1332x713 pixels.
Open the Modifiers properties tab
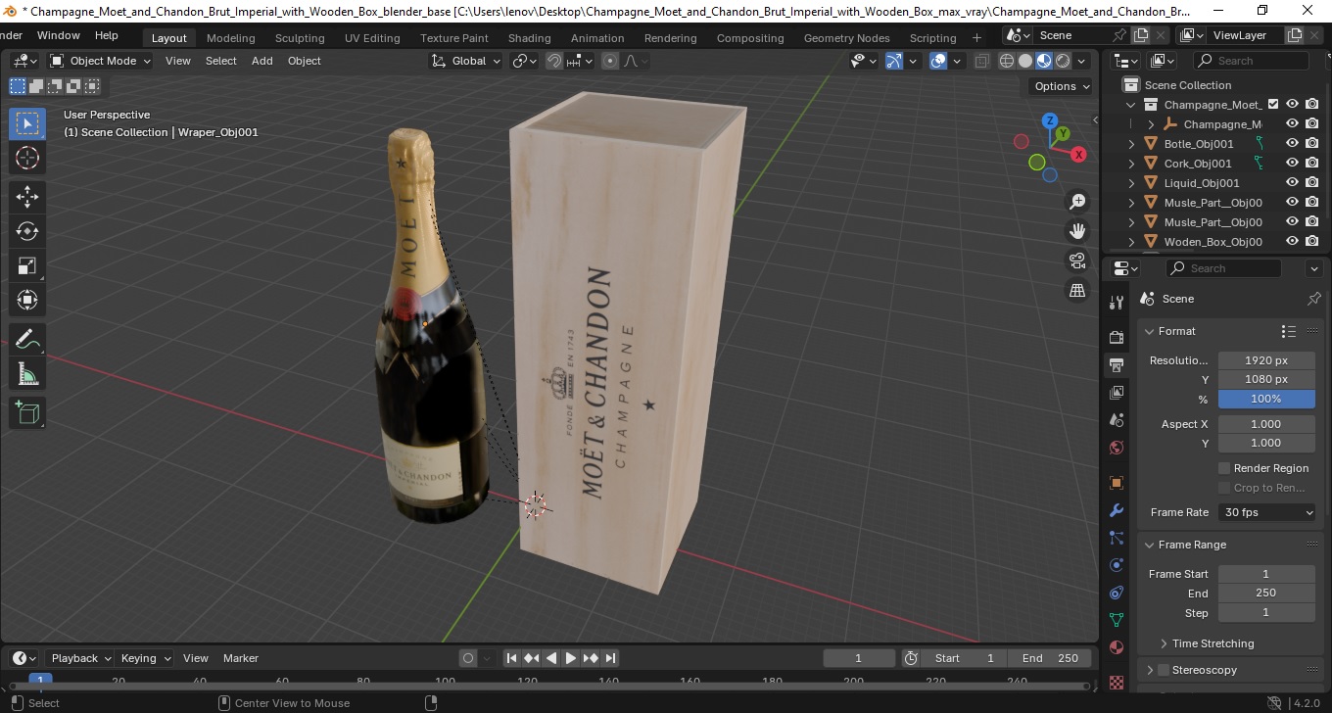(x=1116, y=510)
